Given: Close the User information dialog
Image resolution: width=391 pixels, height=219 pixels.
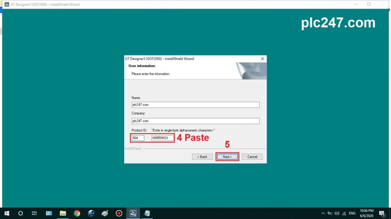Looking at the screenshot, I should click(x=262, y=59).
